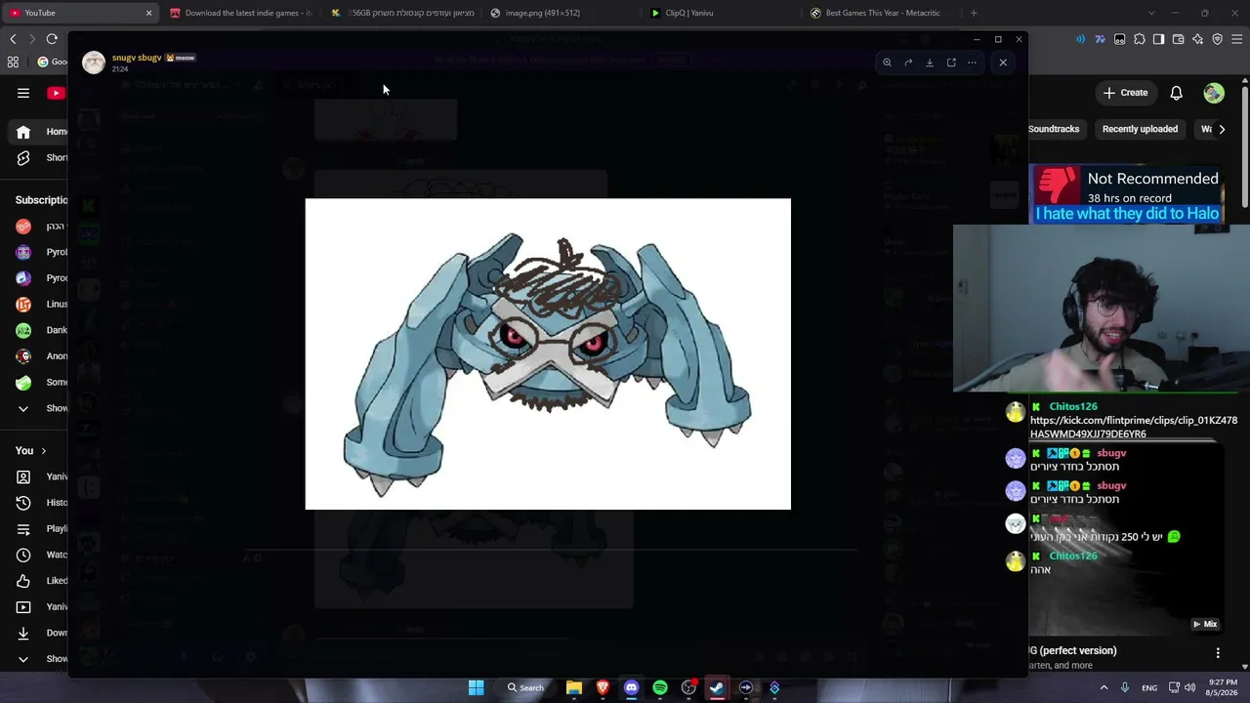Open File Explorer from the taskbar
The image size is (1250, 703).
[x=574, y=687]
